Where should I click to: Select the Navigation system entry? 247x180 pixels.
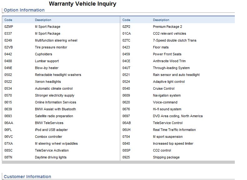point(167,96)
